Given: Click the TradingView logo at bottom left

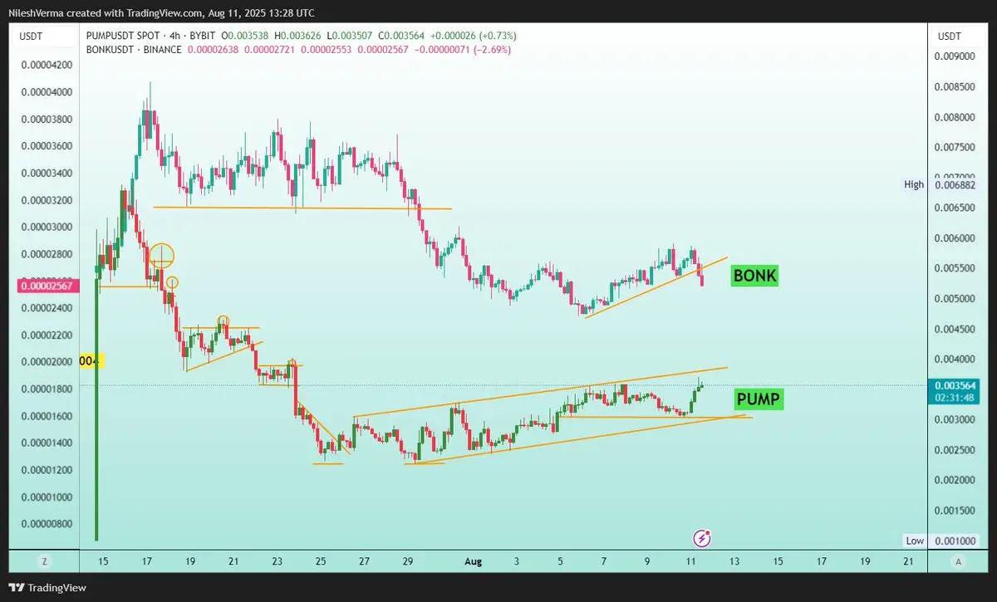Looking at the screenshot, I should [x=47, y=588].
